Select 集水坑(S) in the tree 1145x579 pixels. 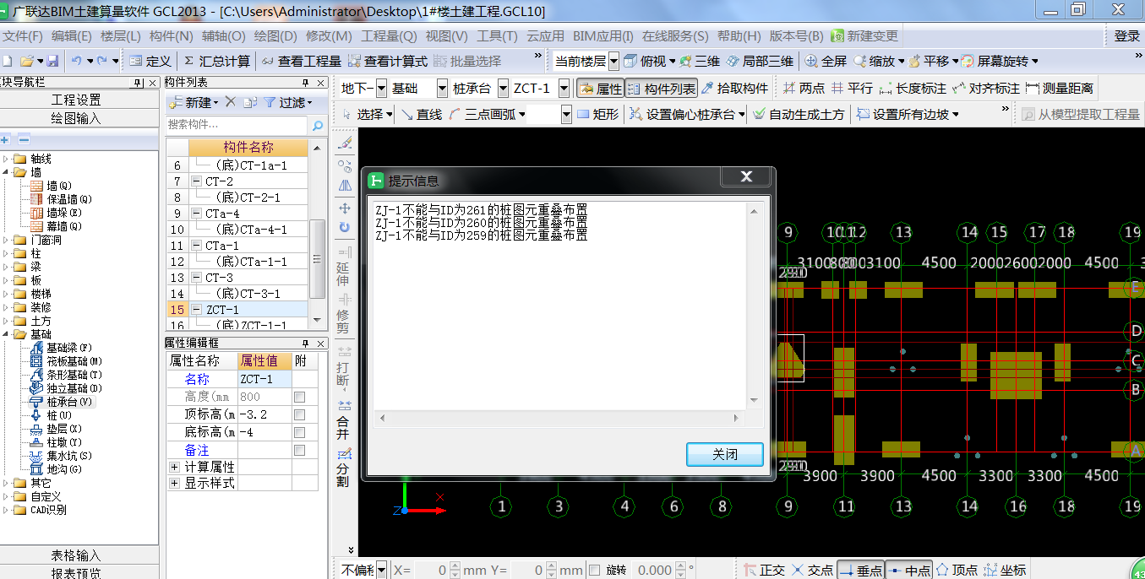pos(61,456)
